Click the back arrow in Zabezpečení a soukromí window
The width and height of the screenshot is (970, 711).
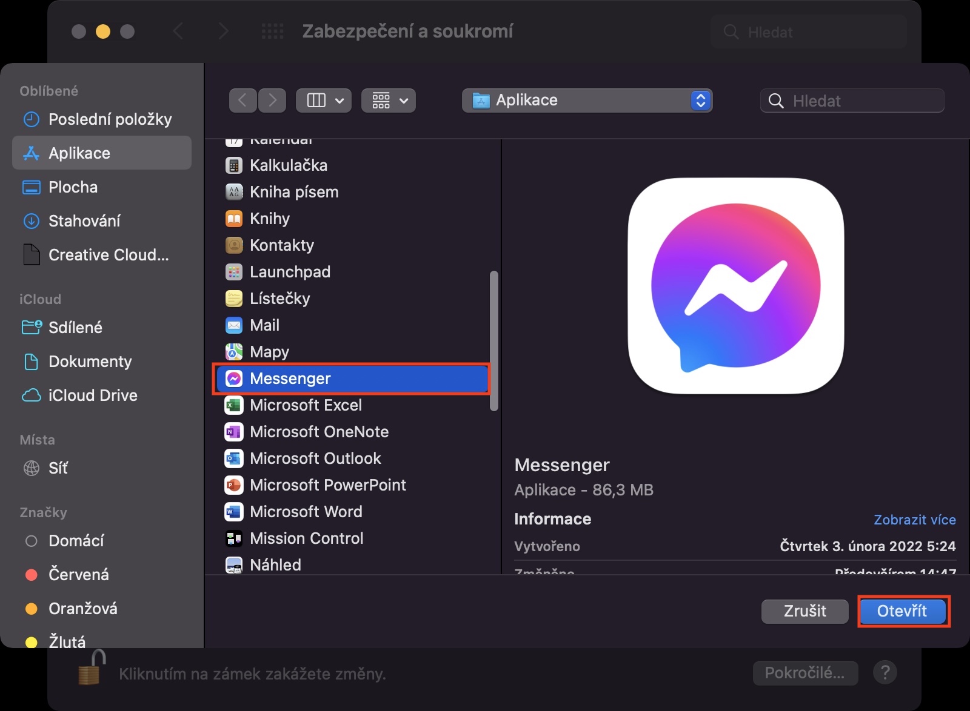178,31
